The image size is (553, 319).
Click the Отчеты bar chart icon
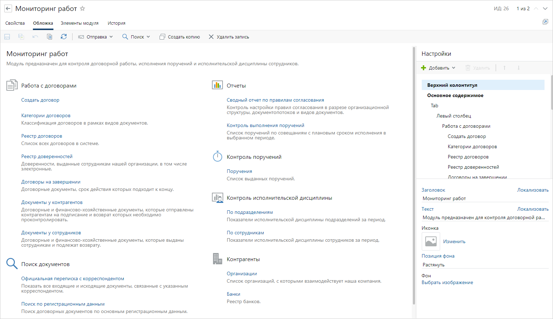pyautogui.click(x=217, y=85)
